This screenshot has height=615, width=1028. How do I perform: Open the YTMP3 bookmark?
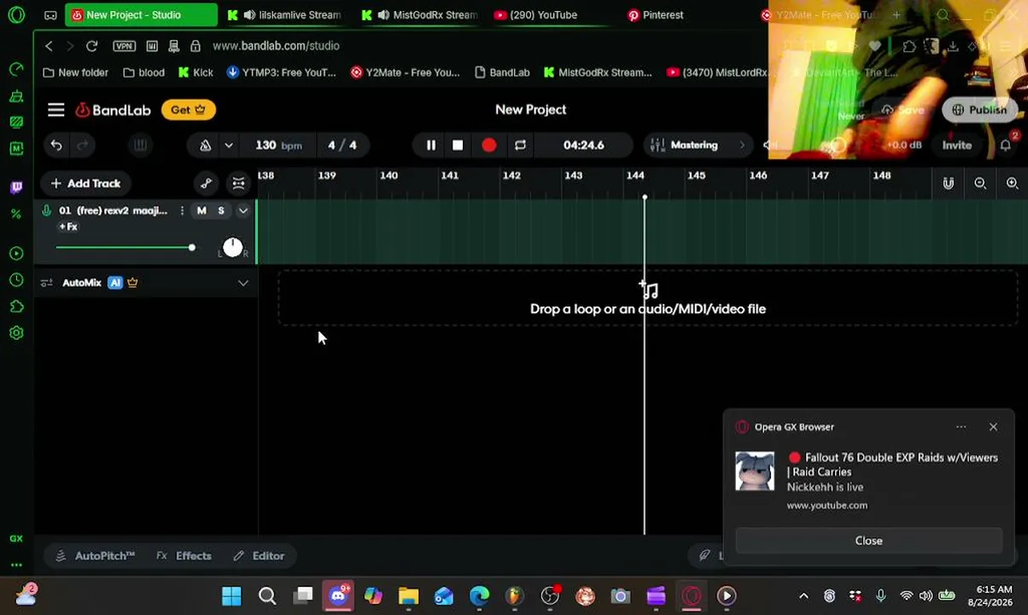(281, 73)
